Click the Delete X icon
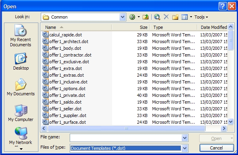The width and height of the screenshot is (238, 155). (166, 17)
